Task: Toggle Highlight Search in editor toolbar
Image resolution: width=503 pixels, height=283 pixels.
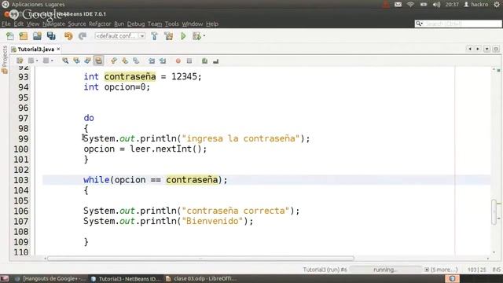Action: point(98,61)
